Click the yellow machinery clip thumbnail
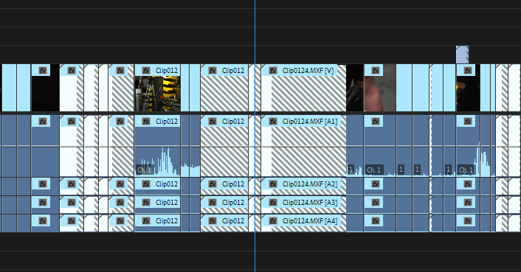This screenshot has height=272, width=521. point(157,94)
